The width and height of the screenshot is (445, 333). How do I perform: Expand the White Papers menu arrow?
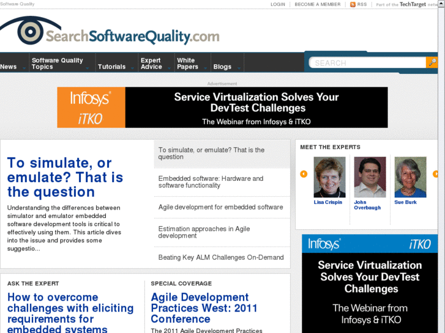(205, 68)
